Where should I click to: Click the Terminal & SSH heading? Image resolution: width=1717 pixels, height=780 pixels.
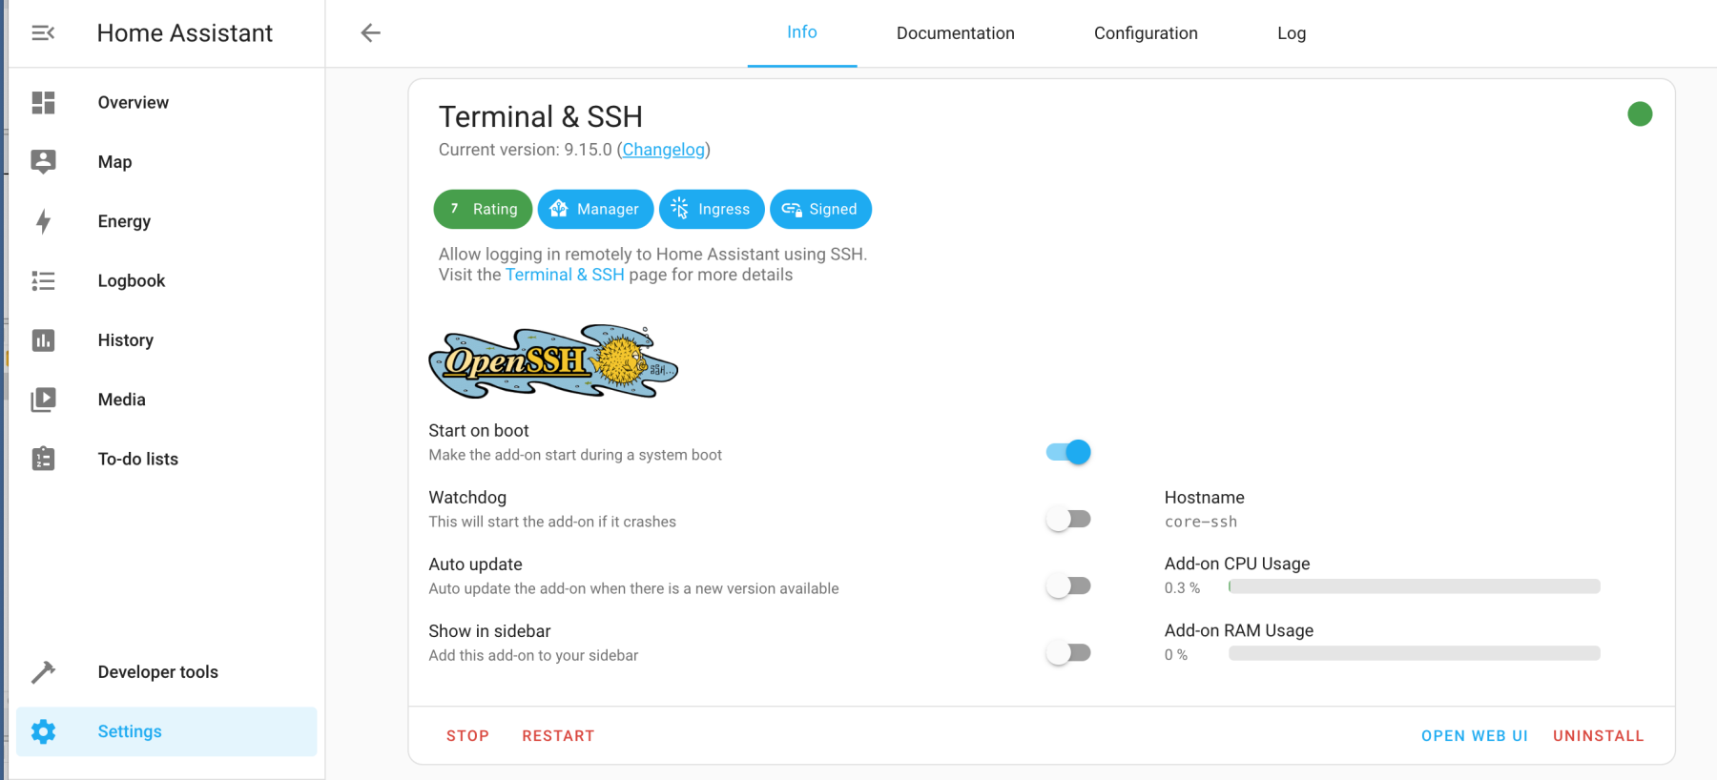pos(541,116)
